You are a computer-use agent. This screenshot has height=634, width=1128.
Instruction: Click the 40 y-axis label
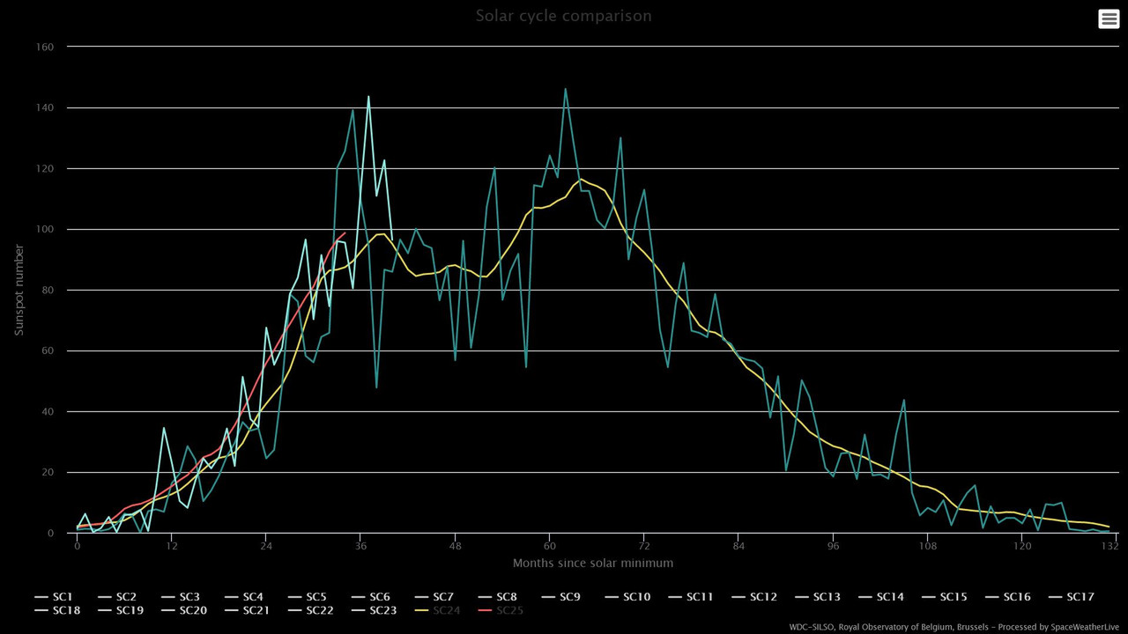(x=48, y=411)
